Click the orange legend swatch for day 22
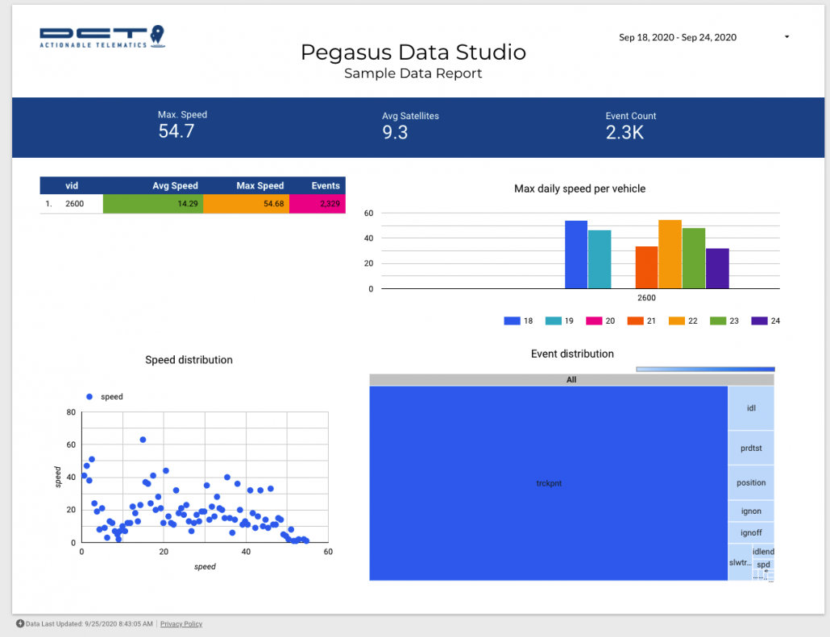 point(677,321)
